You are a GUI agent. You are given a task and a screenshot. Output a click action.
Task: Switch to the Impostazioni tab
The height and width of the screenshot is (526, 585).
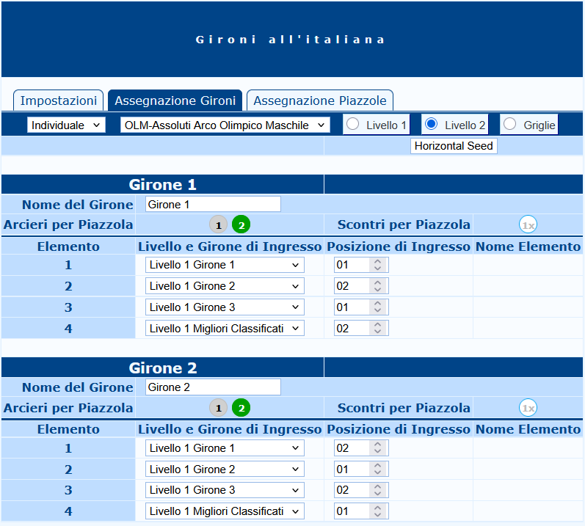click(x=58, y=101)
